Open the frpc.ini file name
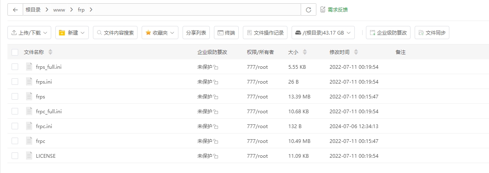The image size is (489, 173). tap(44, 126)
